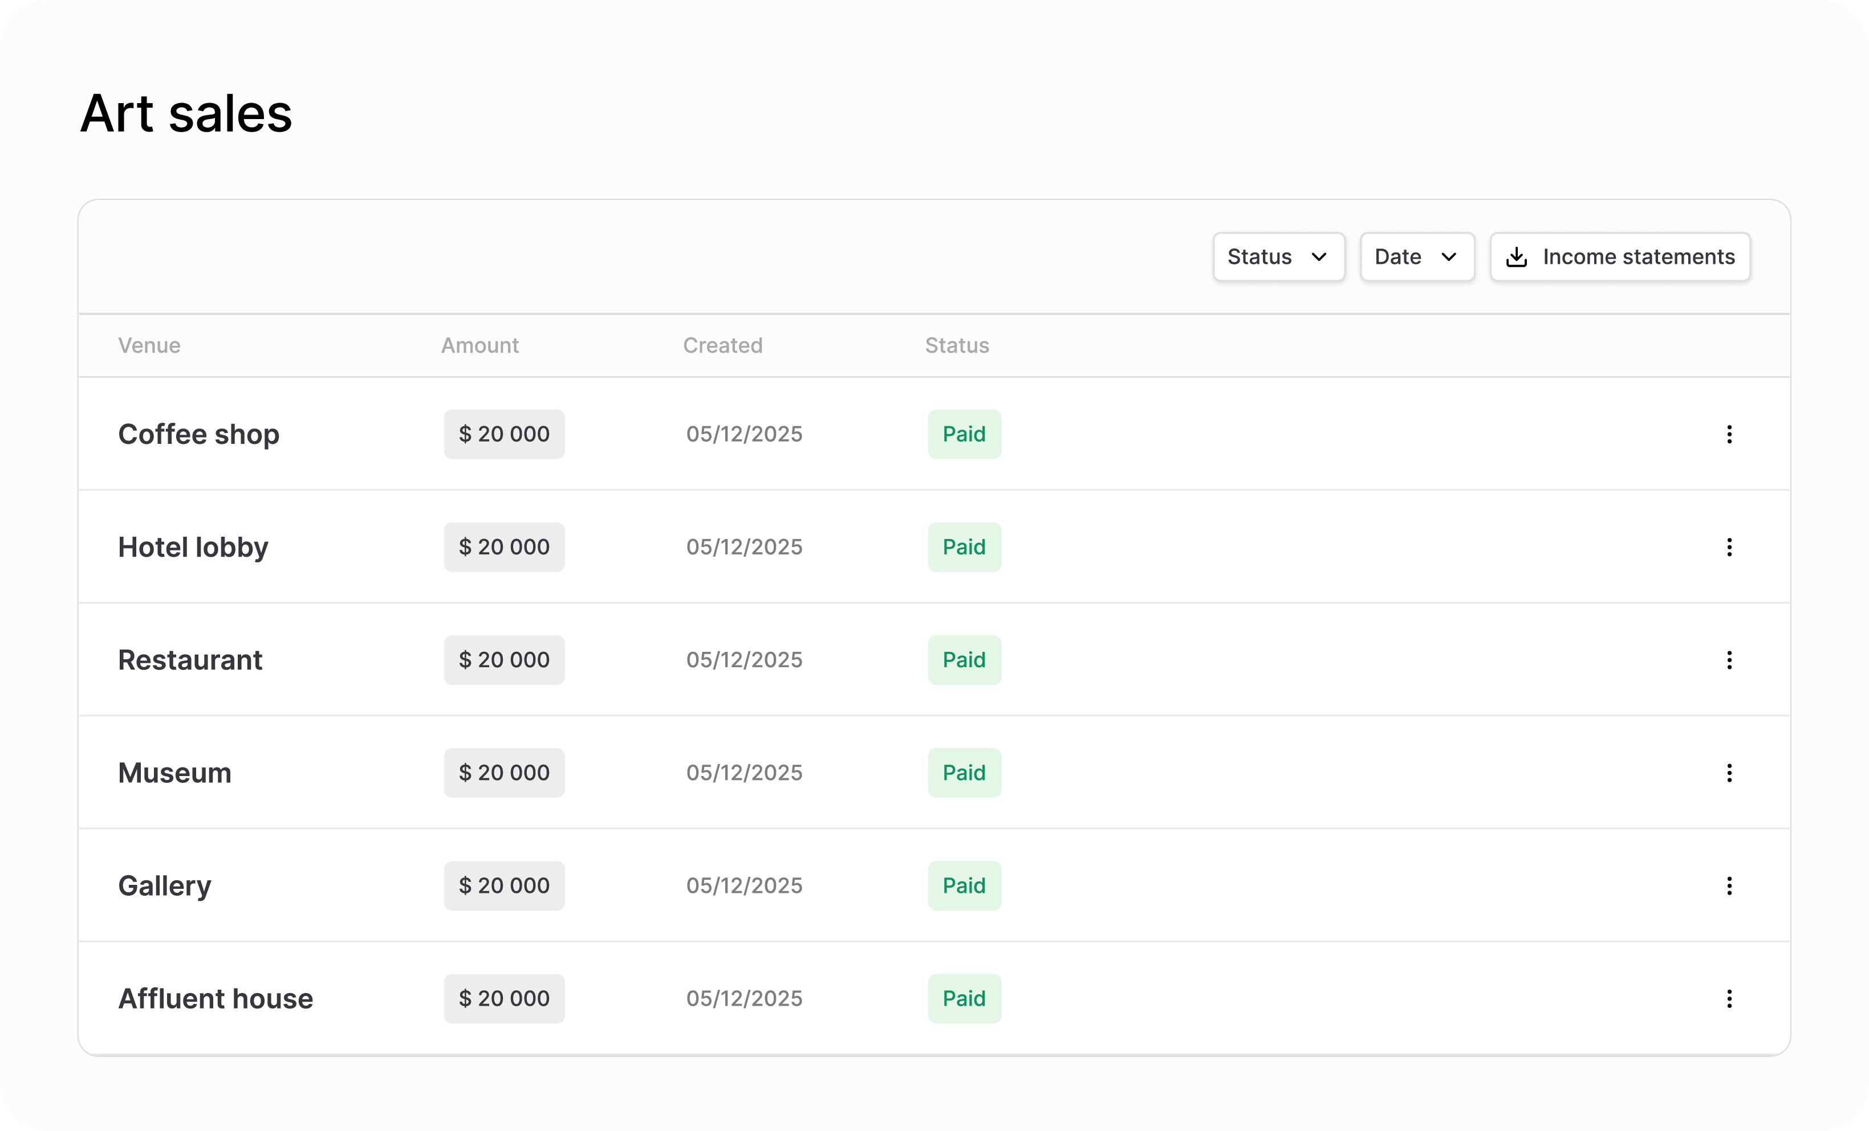1869x1131 pixels.
Task: Click the chevron next to Date
Action: [x=1449, y=258]
